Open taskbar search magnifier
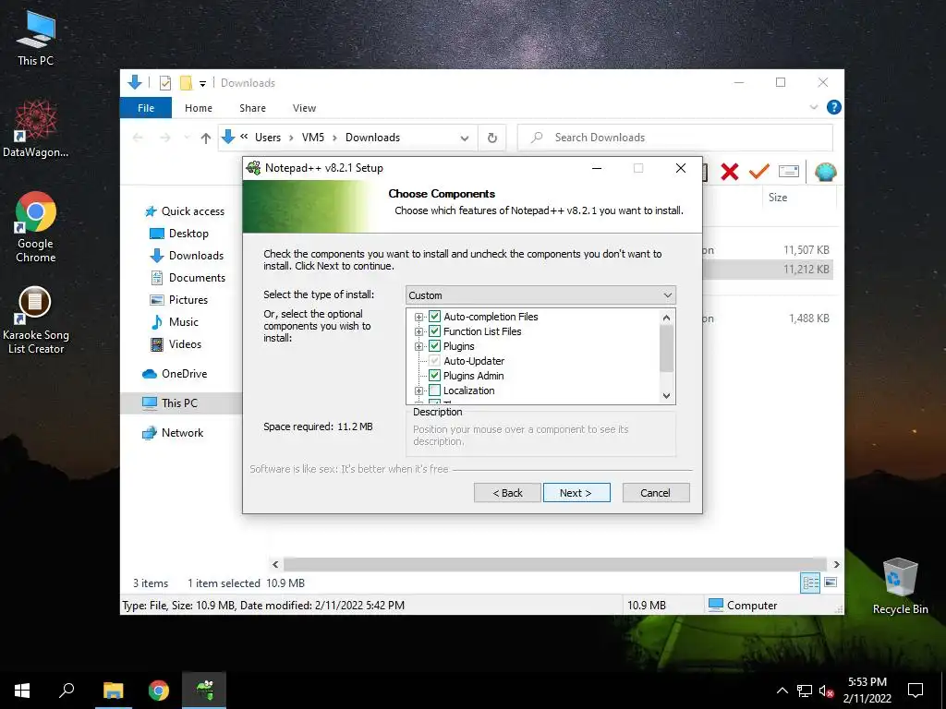Screen dimensions: 946x709 click(67, 691)
